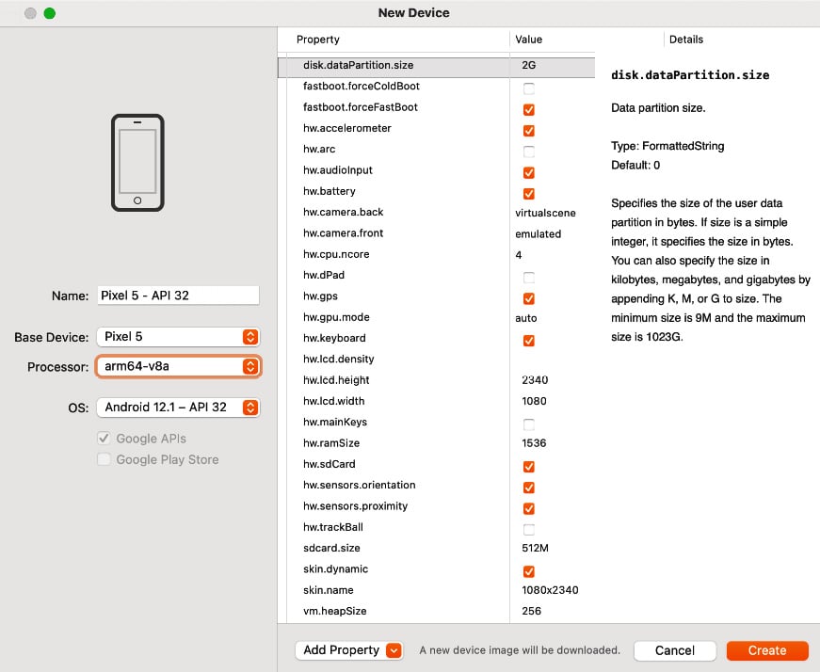Image resolution: width=820 pixels, height=672 pixels.
Task: Click the virtualscene value for hw.camera.back
Action: click(545, 213)
